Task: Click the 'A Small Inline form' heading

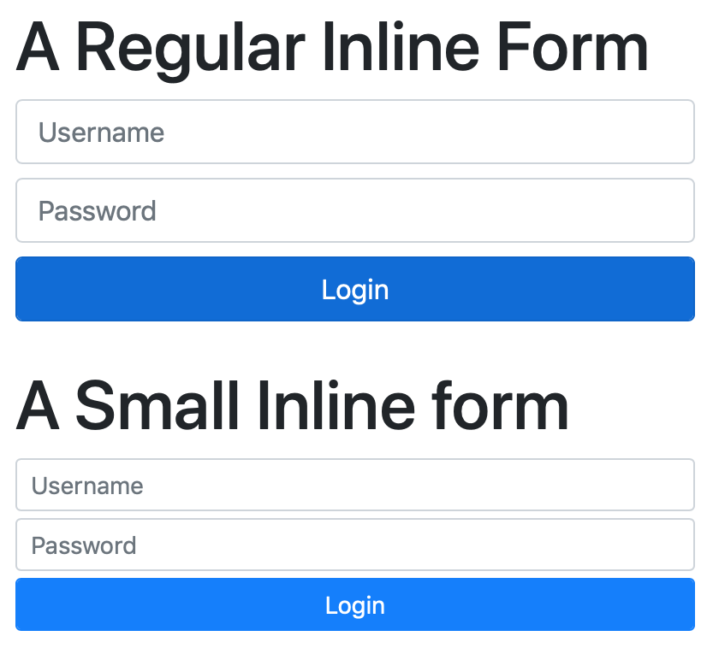Action: coord(292,405)
